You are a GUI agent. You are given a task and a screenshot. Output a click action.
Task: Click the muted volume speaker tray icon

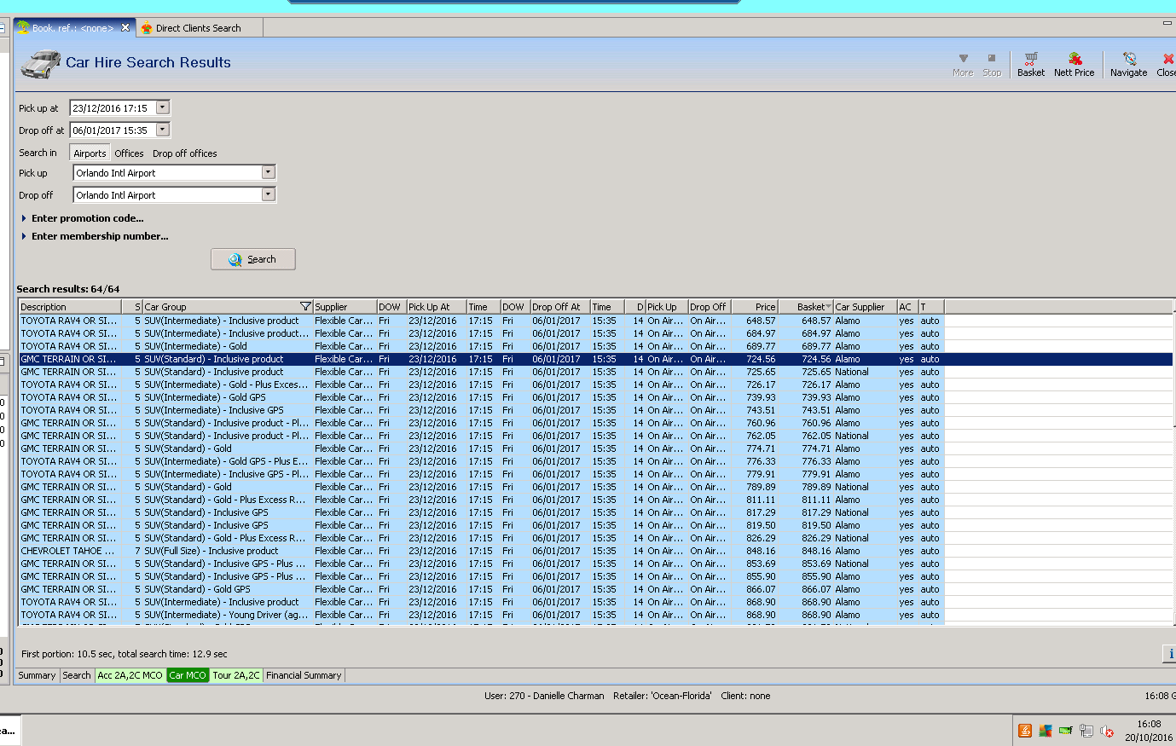point(1107,731)
